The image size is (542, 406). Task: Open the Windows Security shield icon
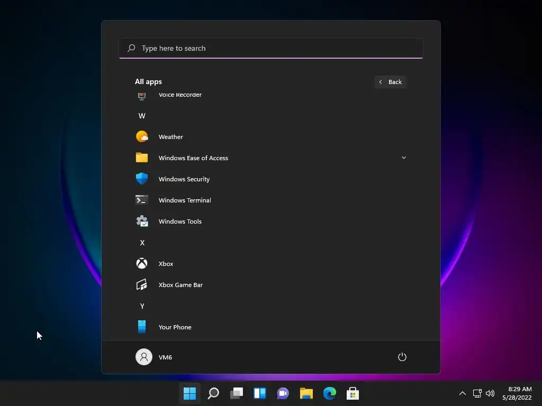click(142, 179)
